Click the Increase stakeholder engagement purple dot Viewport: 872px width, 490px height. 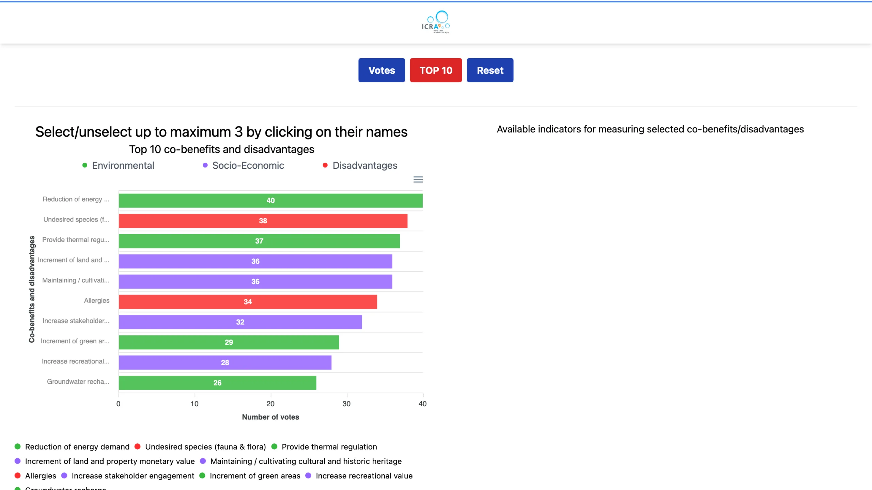(64, 475)
